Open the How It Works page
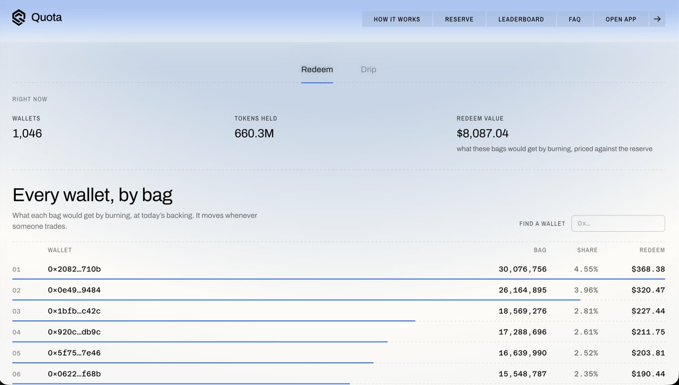 pyautogui.click(x=397, y=19)
